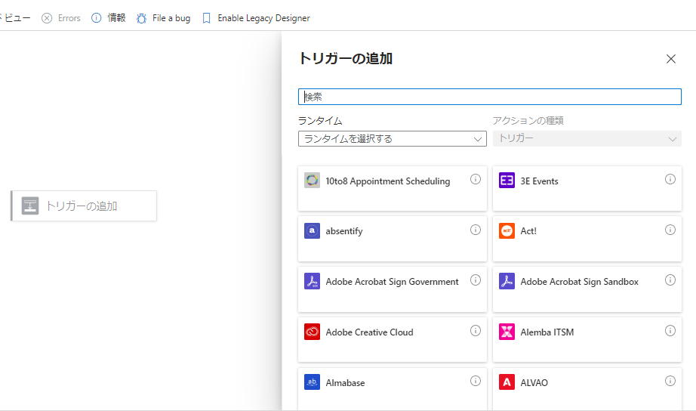Click the 3E Events connector icon
This screenshot has height=411, width=696.
point(507,181)
